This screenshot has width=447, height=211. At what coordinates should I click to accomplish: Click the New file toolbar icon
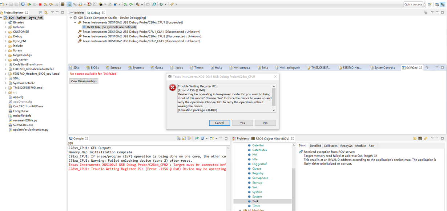[x=2, y=4]
